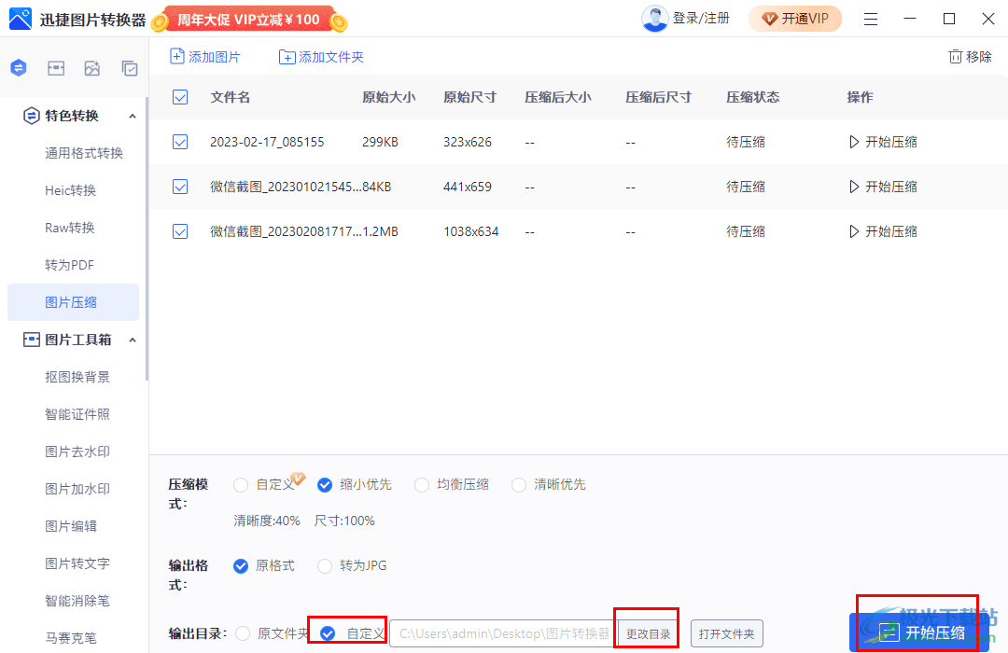Select the checkbox-stack sidebar tab icon
The image size is (1008, 653).
coord(129,68)
